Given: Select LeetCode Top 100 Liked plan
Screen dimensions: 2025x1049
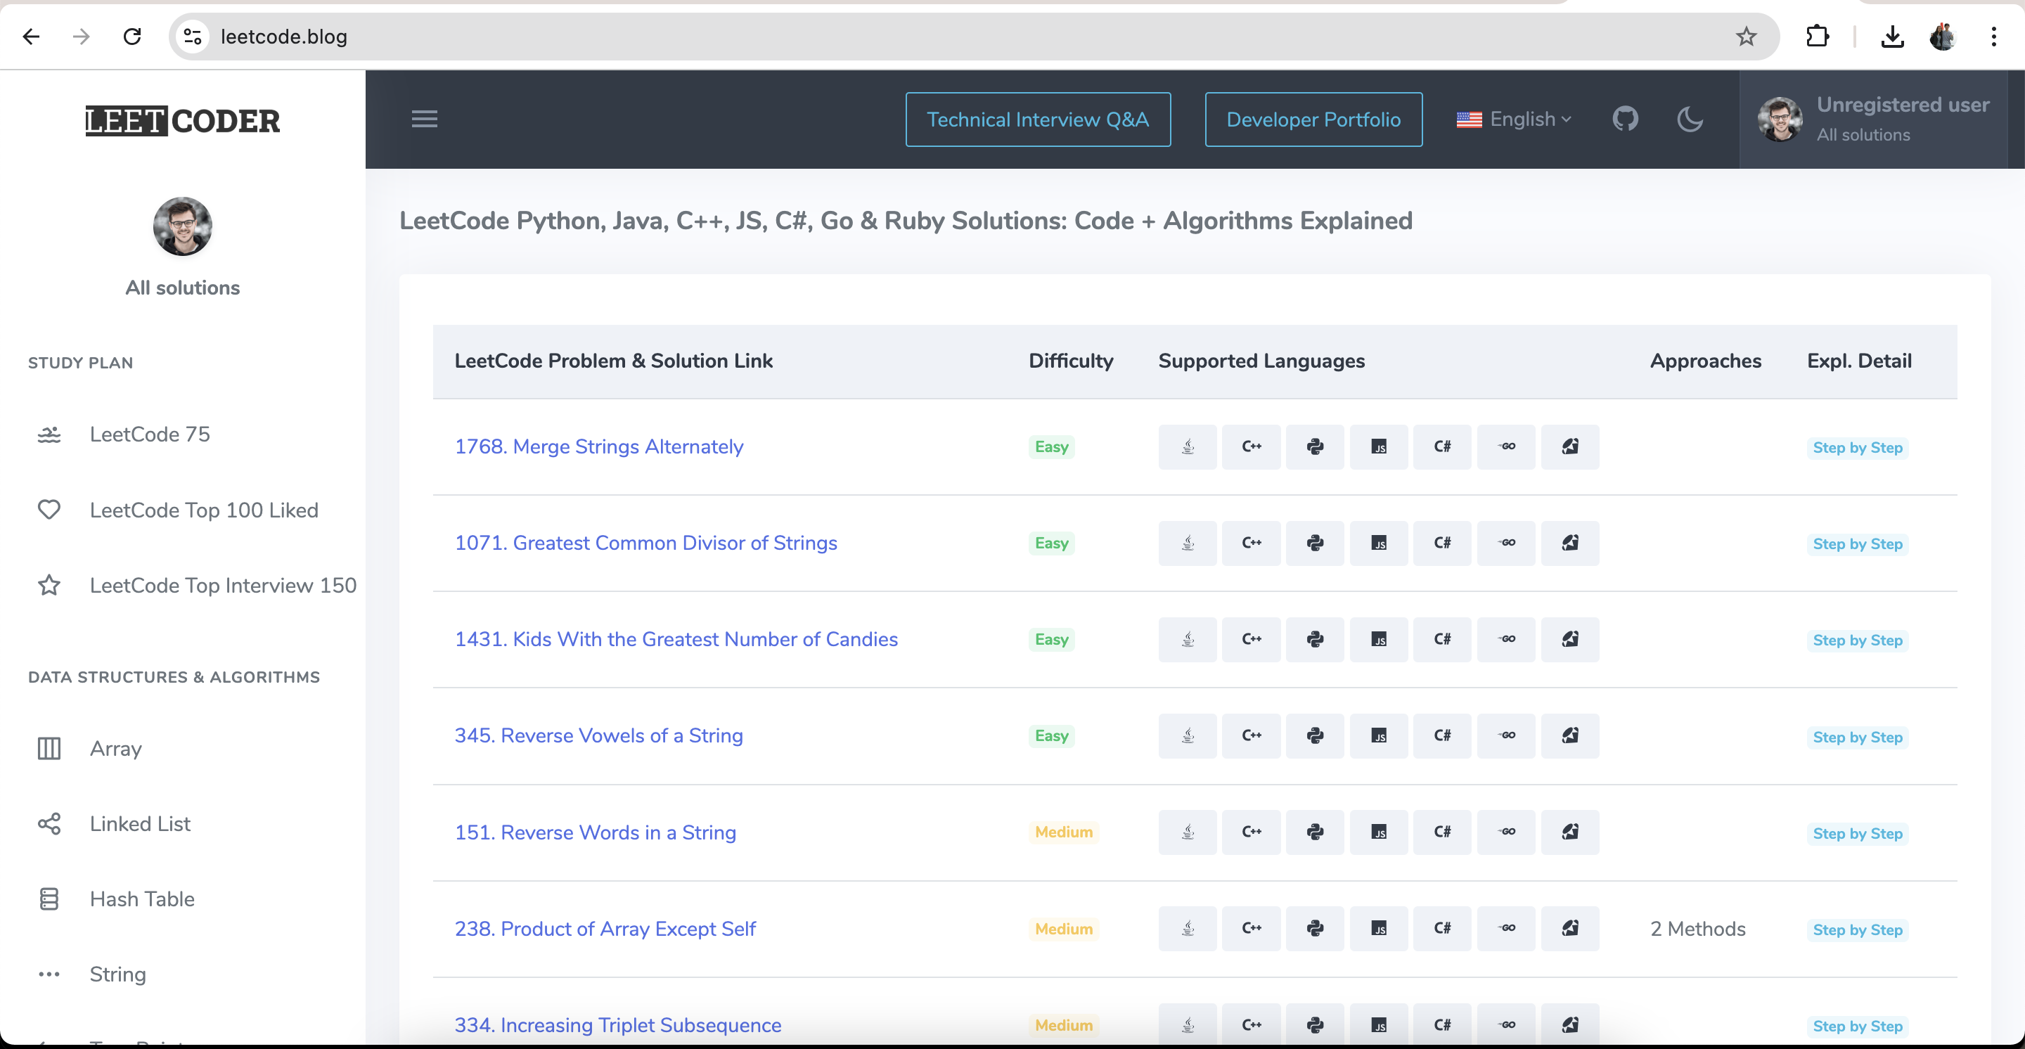Looking at the screenshot, I should click(204, 510).
